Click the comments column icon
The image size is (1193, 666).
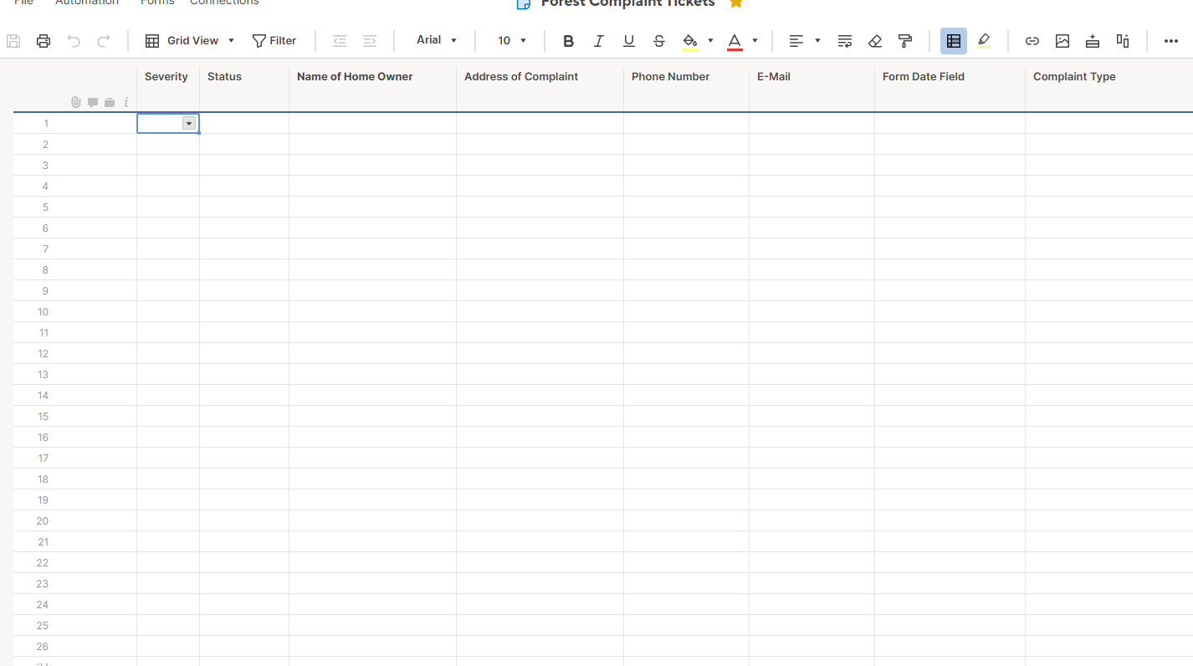click(93, 102)
